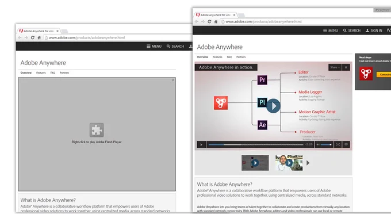Click the Prelude 'Pl' icon in video
This screenshot has height=214, width=391.
click(x=262, y=102)
